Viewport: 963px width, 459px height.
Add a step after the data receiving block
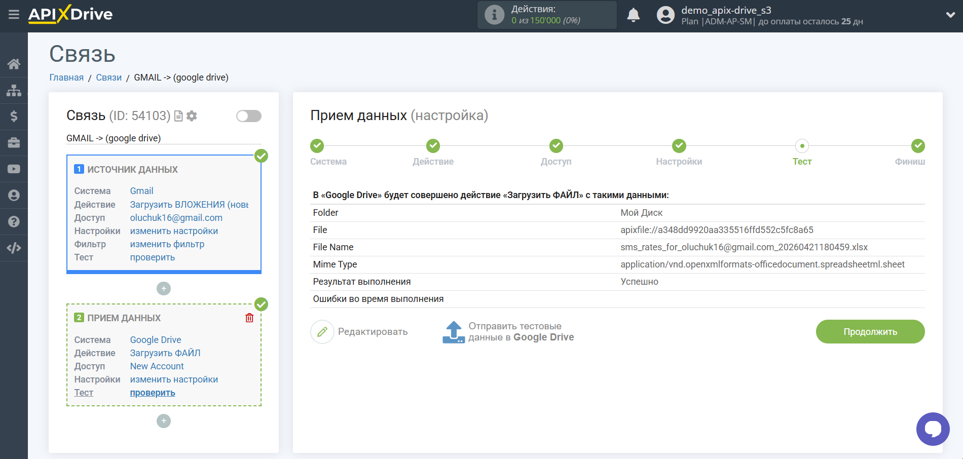pyautogui.click(x=164, y=421)
